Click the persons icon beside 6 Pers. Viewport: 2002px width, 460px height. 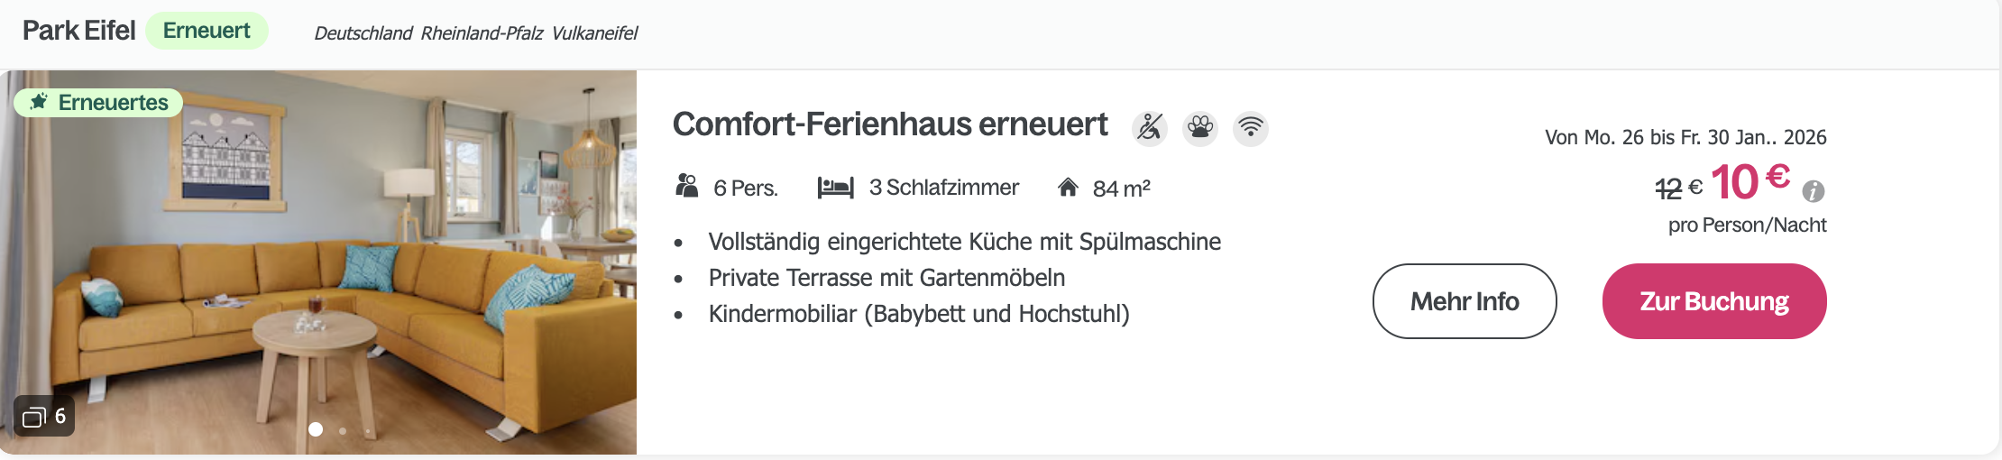pyautogui.click(x=687, y=187)
